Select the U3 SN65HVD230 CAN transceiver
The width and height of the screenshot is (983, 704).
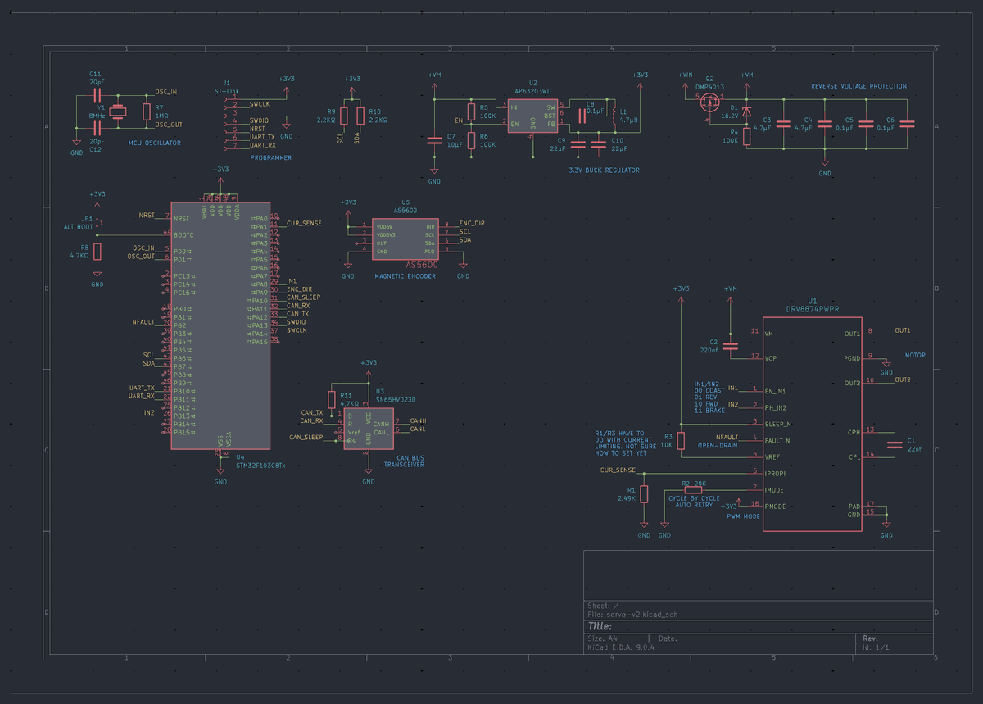369,426
